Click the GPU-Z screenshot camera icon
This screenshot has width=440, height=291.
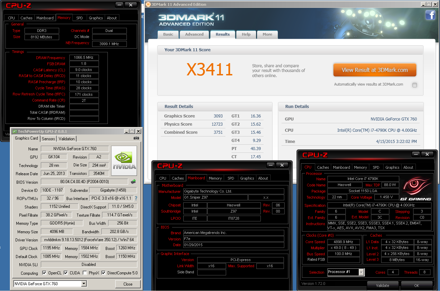[136, 138]
